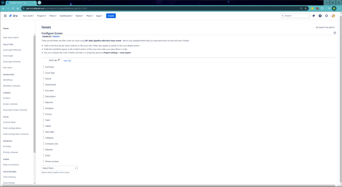The width and height of the screenshot is (342, 187).
Task: Open Time tracking in sidebar
Action: coord(9,177)
